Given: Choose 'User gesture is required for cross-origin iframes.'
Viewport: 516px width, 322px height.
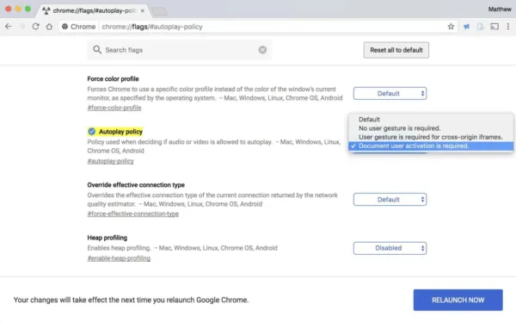Looking at the screenshot, I should pyautogui.click(x=431, y=137).
